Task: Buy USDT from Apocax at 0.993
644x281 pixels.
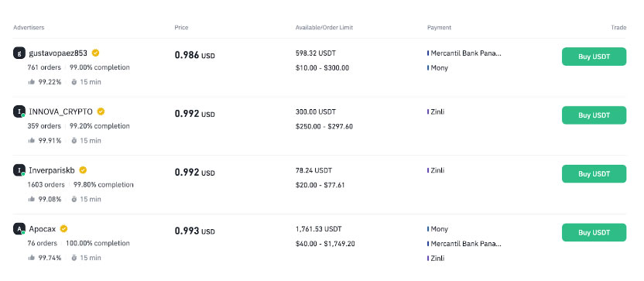Action: click(594, 232)
